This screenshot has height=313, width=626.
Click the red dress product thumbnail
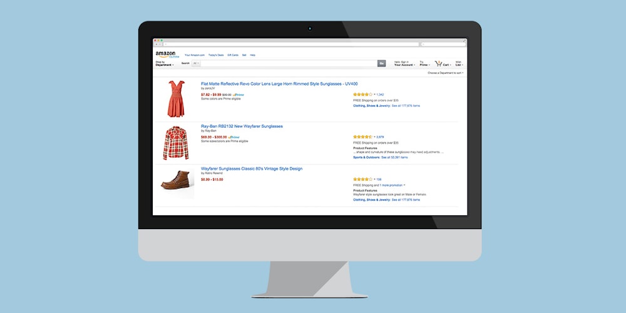tap(176, 99)
